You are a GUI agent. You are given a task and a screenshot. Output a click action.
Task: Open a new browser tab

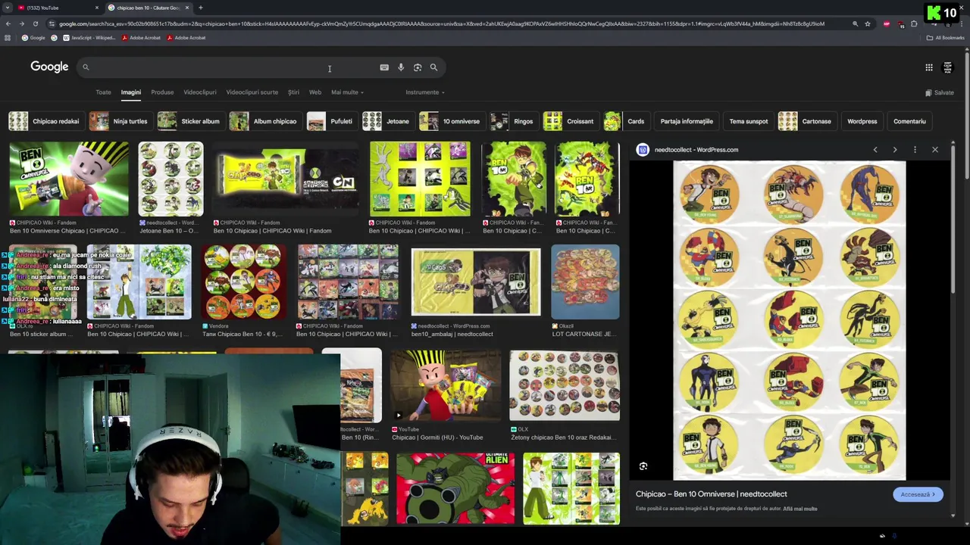tap(200, 8)
